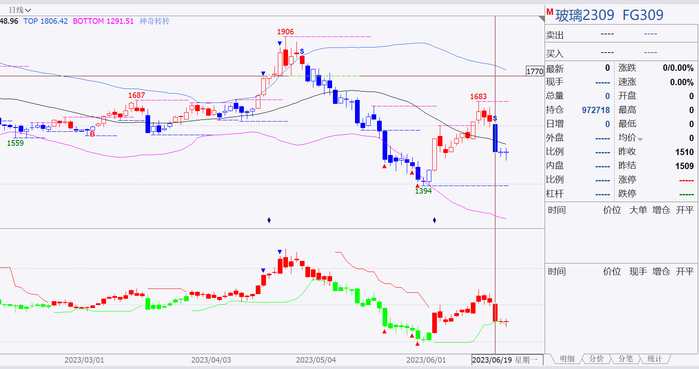Click the 神奇转转 indicator label
The height and width of the screenshot is (369, 699).
coord(154,21)
